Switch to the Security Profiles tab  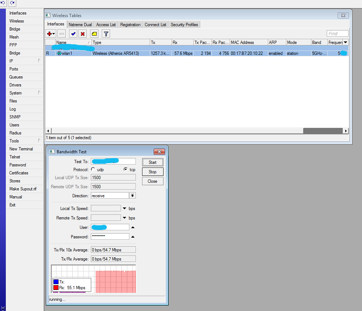[184, 25]
